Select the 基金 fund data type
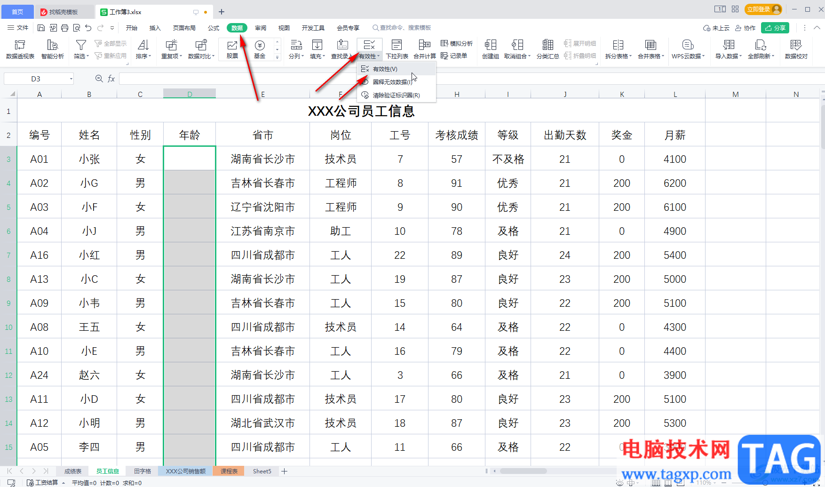Image resolution: width=825 pixels, height=487 pixels. click(260, 49)
